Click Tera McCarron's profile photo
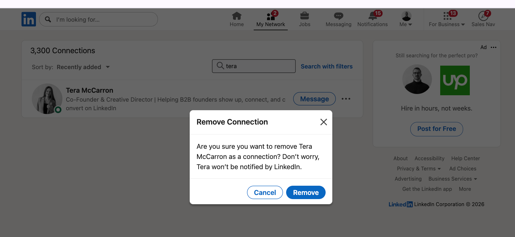The height and width of the screenshot is (237, 515). coord(47,99)
